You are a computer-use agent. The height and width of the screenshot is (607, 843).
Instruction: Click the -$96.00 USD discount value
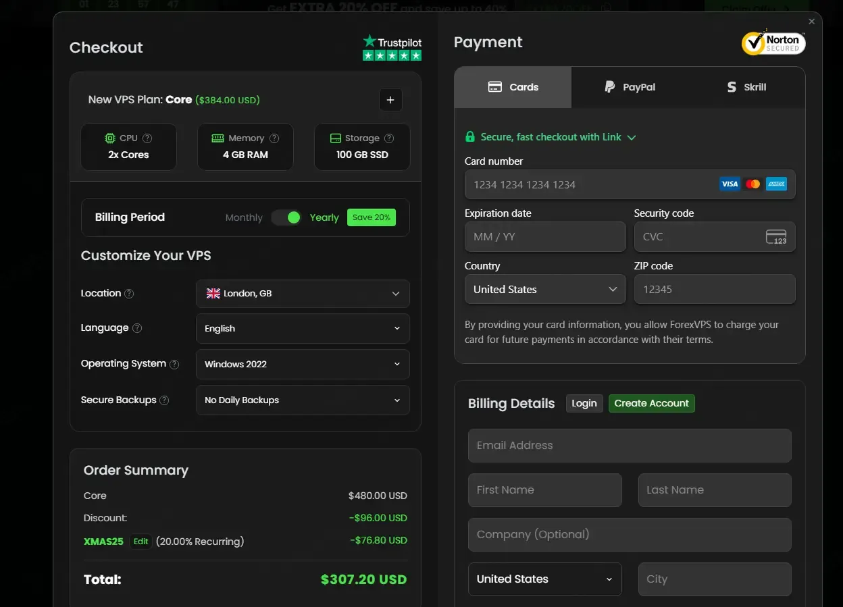click(378, 518)
